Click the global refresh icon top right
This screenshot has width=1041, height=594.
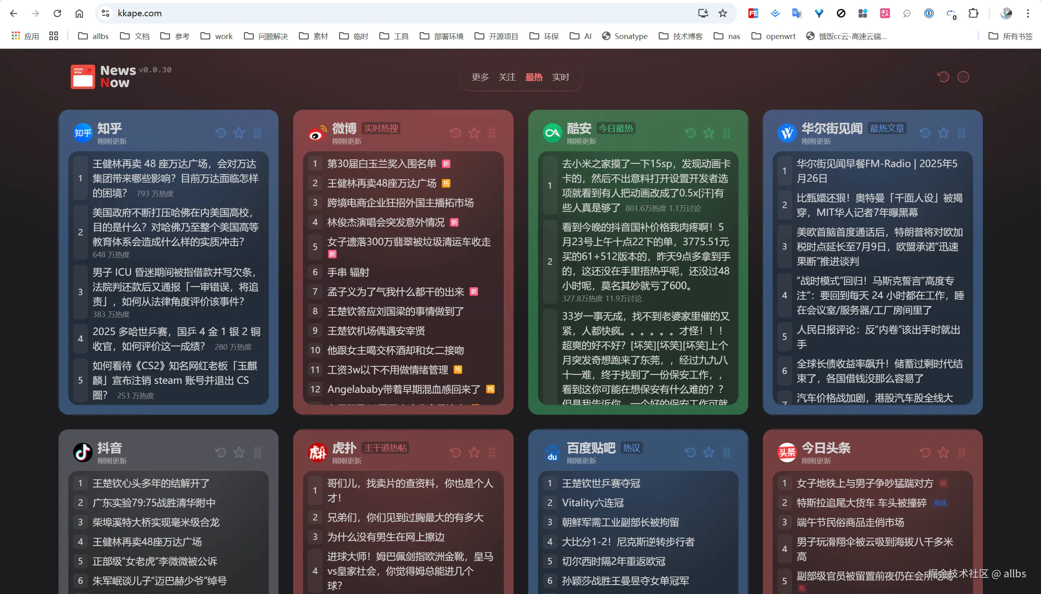pos(943,77)
